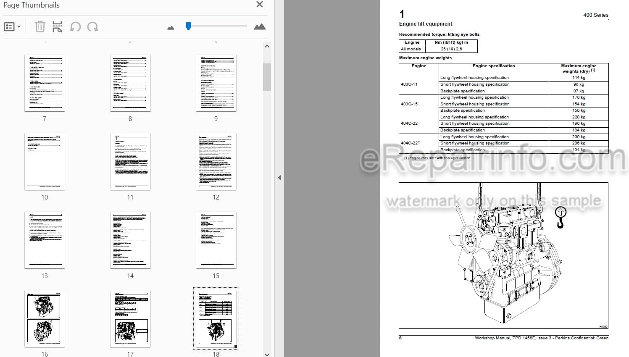Click the '403C-11' engine cell
Viewport: 629px width, 357px height.
(418, 84)
